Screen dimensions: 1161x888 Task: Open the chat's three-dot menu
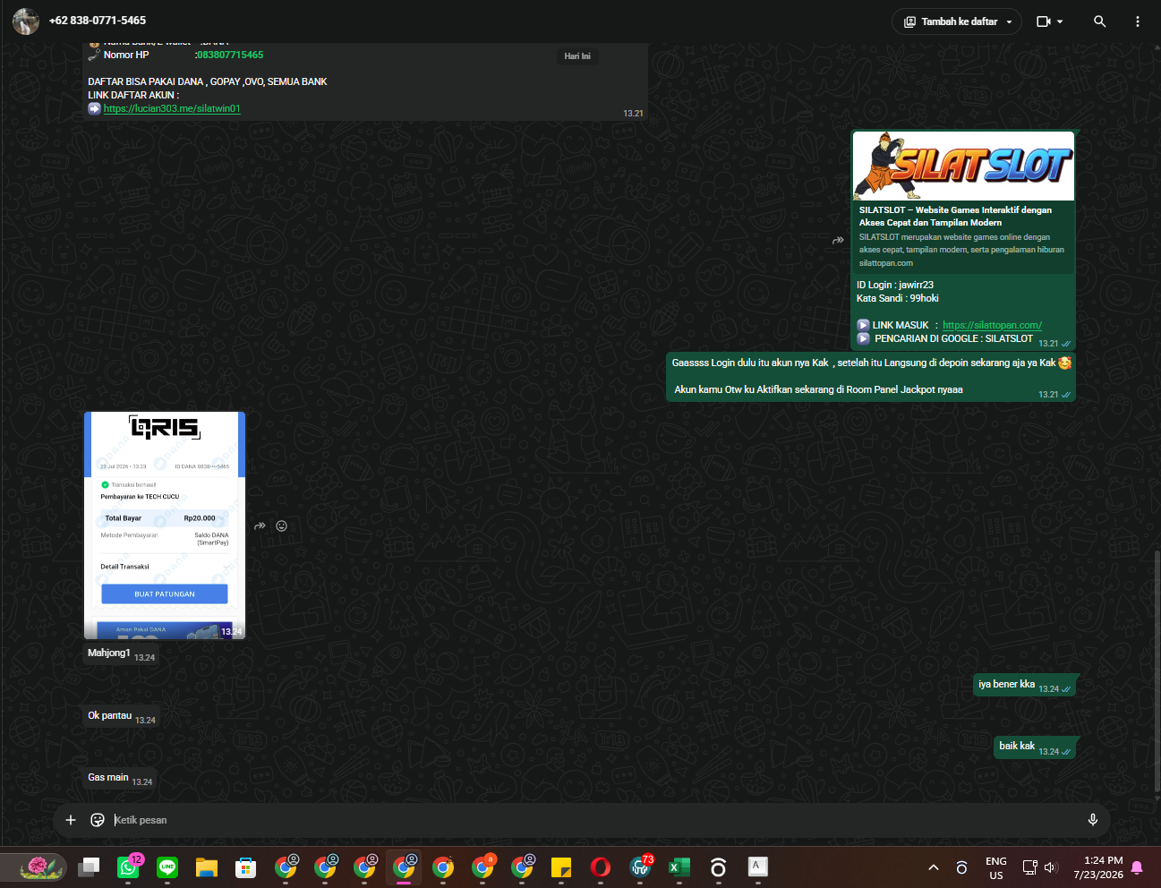(x=1138, y=21)
